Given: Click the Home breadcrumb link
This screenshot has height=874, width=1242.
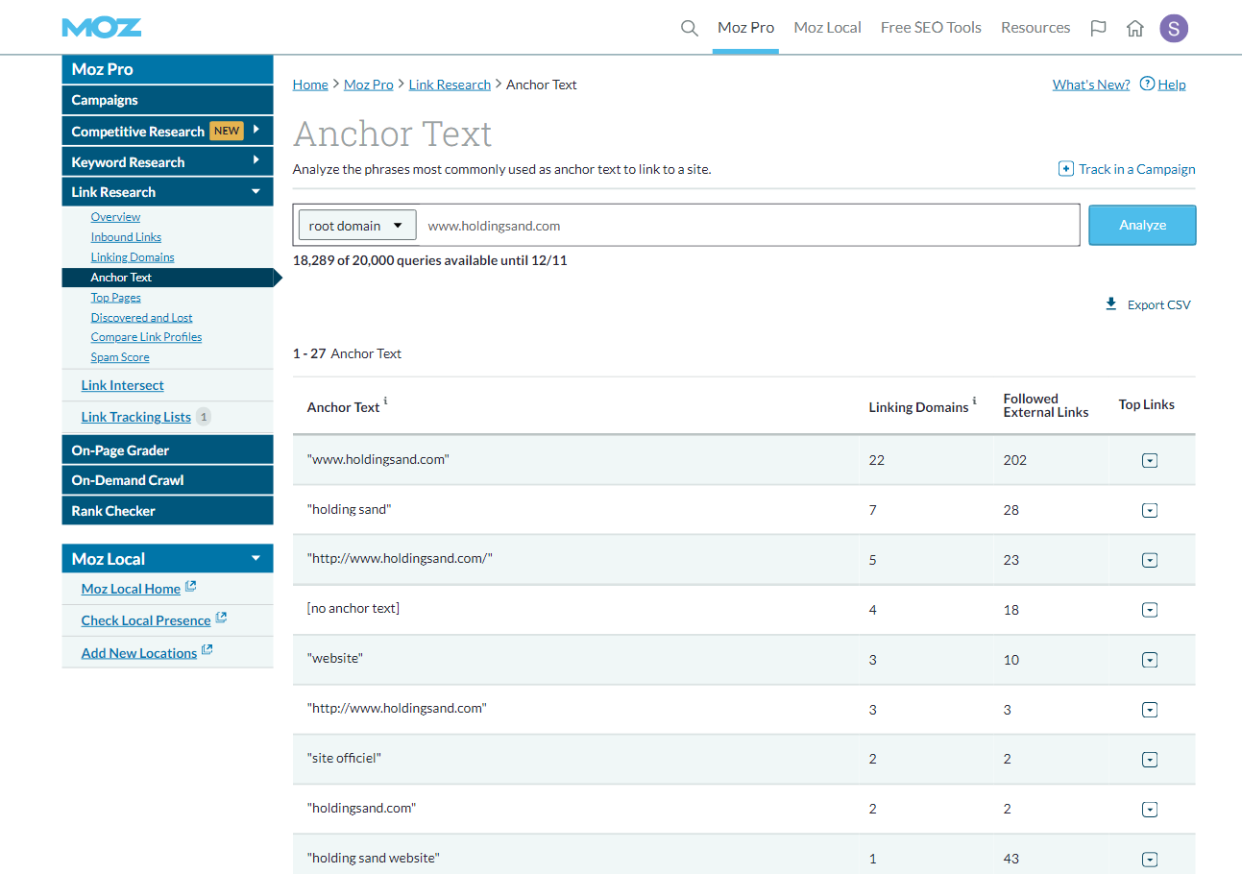Looking at the screenshot, I should 310,85.
